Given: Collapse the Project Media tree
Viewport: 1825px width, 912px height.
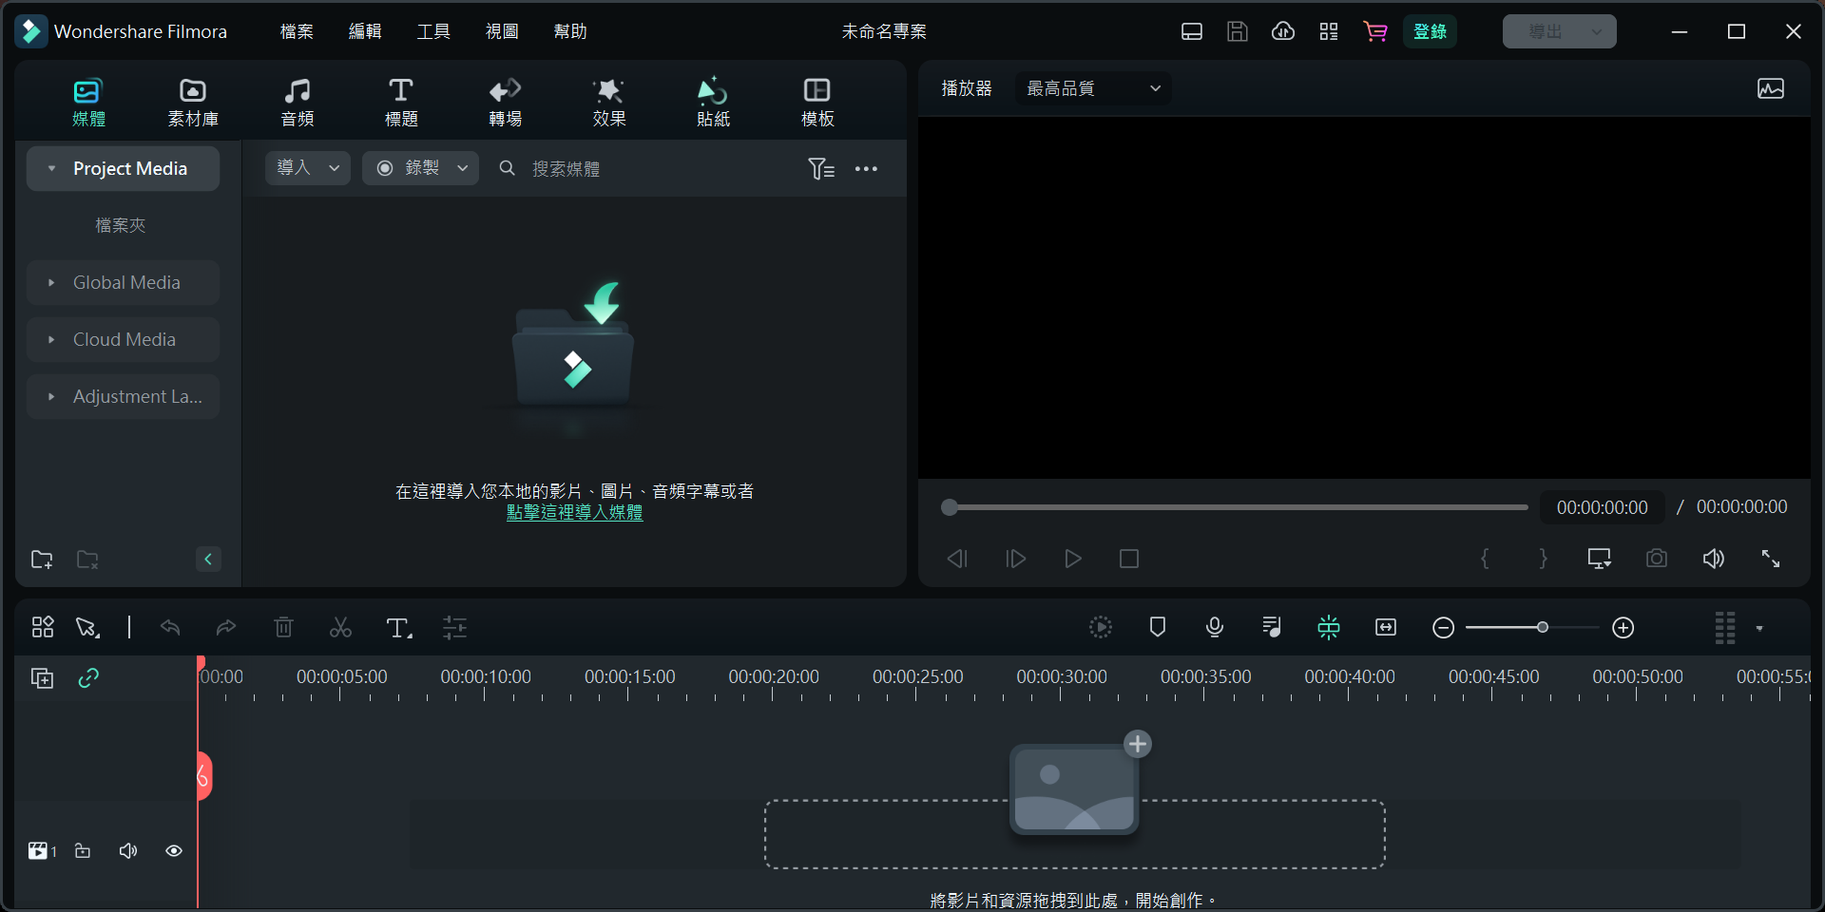Looking at the screenshot, I should [x=51, y=168].
